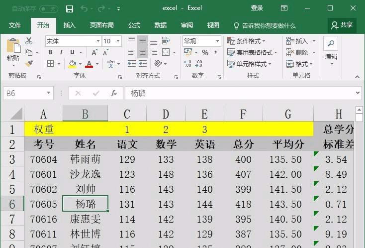
Task: Open the font size dropdown 10
Action: click(118, 41)
